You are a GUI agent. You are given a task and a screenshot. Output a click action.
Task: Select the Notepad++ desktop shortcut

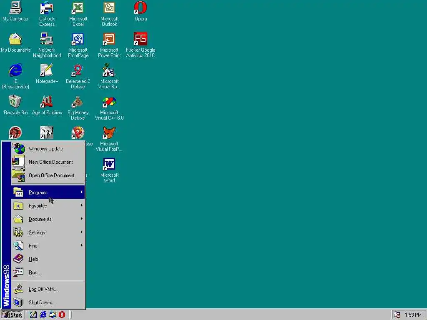tap(47, 74)
